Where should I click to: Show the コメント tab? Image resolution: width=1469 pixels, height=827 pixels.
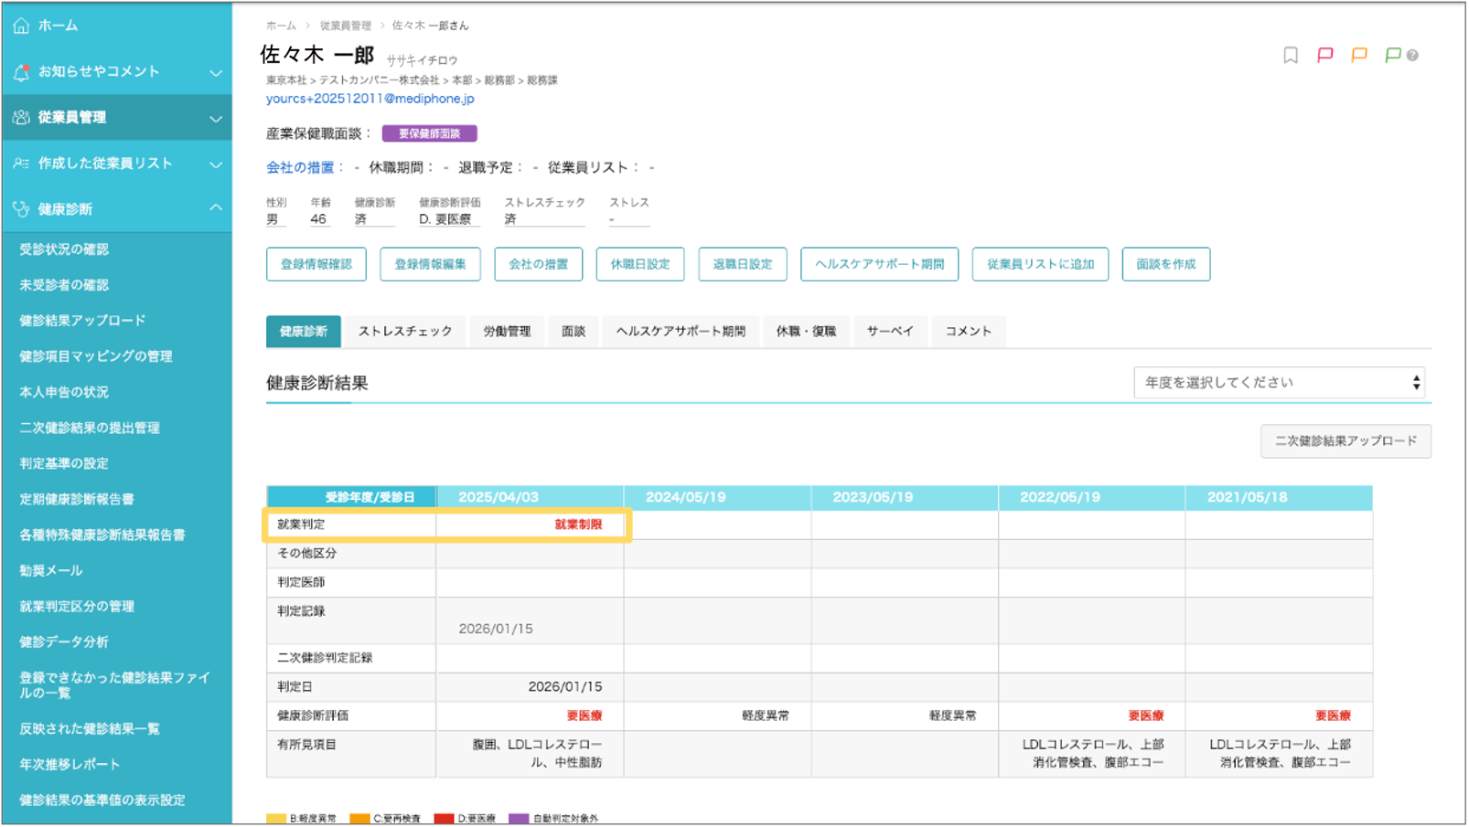969,332
